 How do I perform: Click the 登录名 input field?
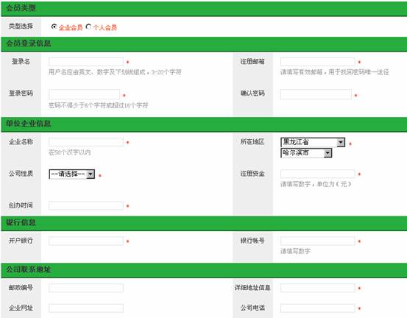[86, 62]
